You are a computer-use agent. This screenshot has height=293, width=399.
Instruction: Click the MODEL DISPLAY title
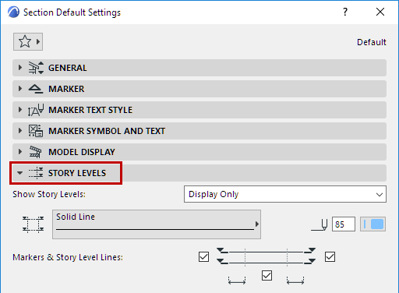pos(82,152)
